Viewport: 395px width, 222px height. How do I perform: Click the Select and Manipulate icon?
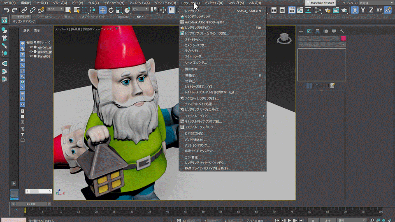pos(163,10)
